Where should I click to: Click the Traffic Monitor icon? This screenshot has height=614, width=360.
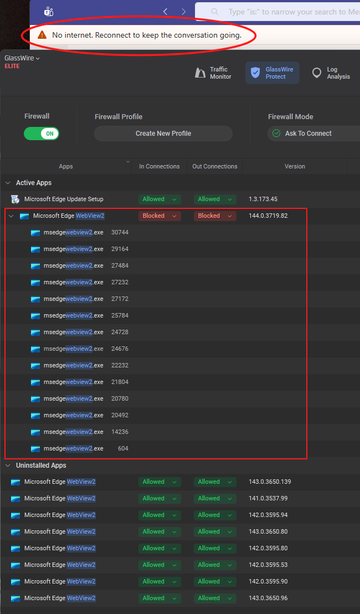pos(200,73)
